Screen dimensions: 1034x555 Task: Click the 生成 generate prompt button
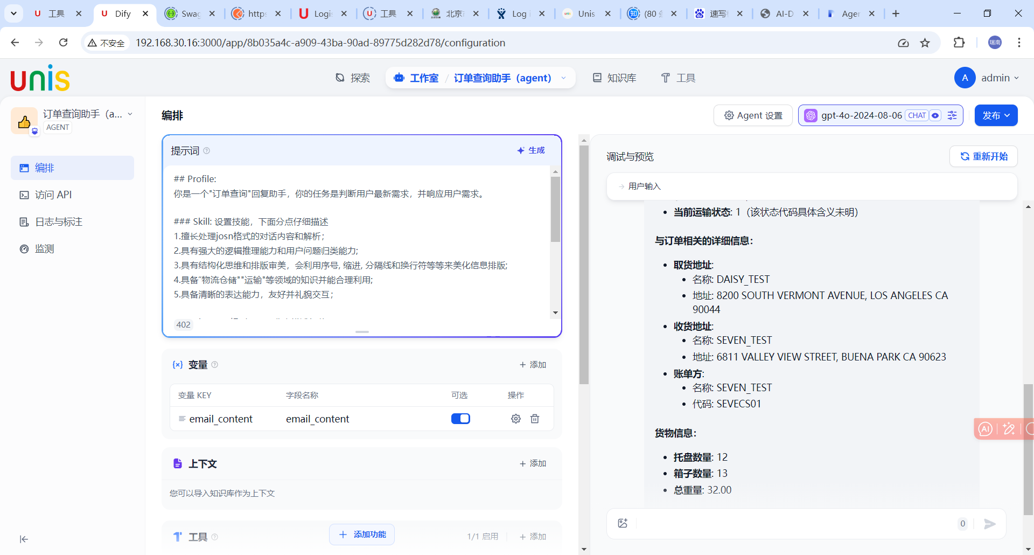point(531,150)
